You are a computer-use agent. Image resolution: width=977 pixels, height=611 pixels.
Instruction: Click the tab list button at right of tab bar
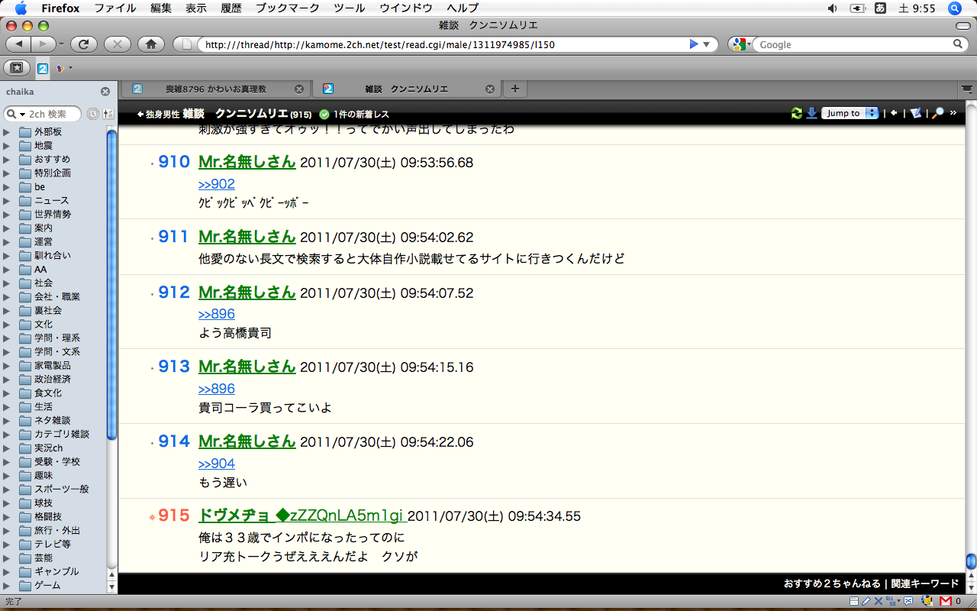pos(967,89)
